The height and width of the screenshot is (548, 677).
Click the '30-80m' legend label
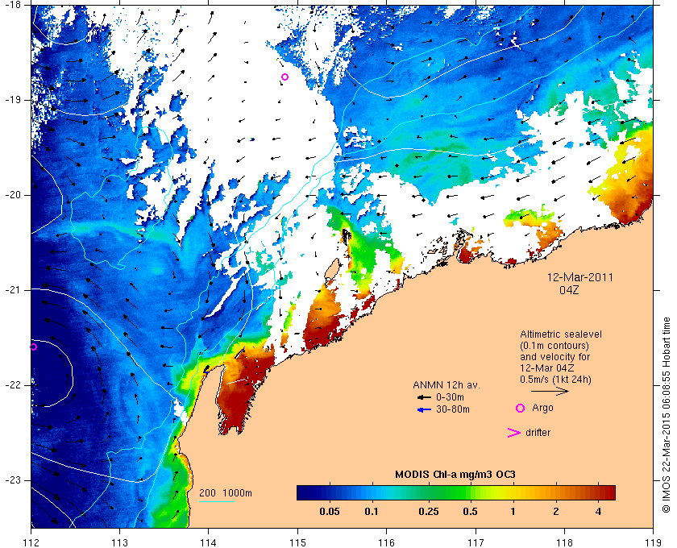[453, 409]
